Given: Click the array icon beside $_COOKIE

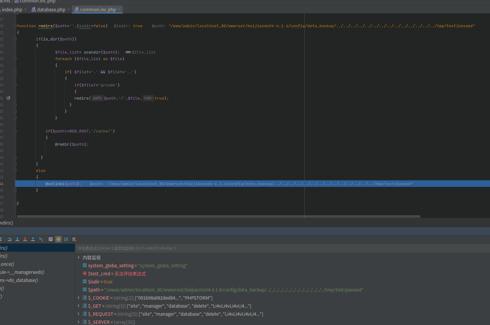Looking at the screenshot, I should coord(85,298).
